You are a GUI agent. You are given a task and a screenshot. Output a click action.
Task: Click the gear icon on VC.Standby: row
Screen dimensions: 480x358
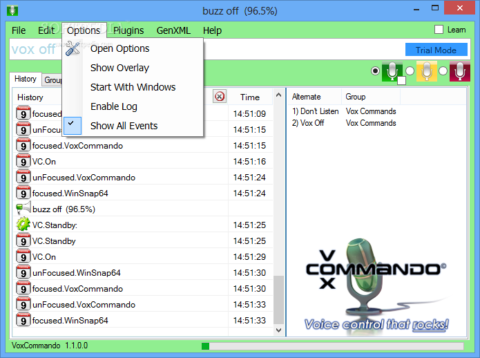click(23, 225)
